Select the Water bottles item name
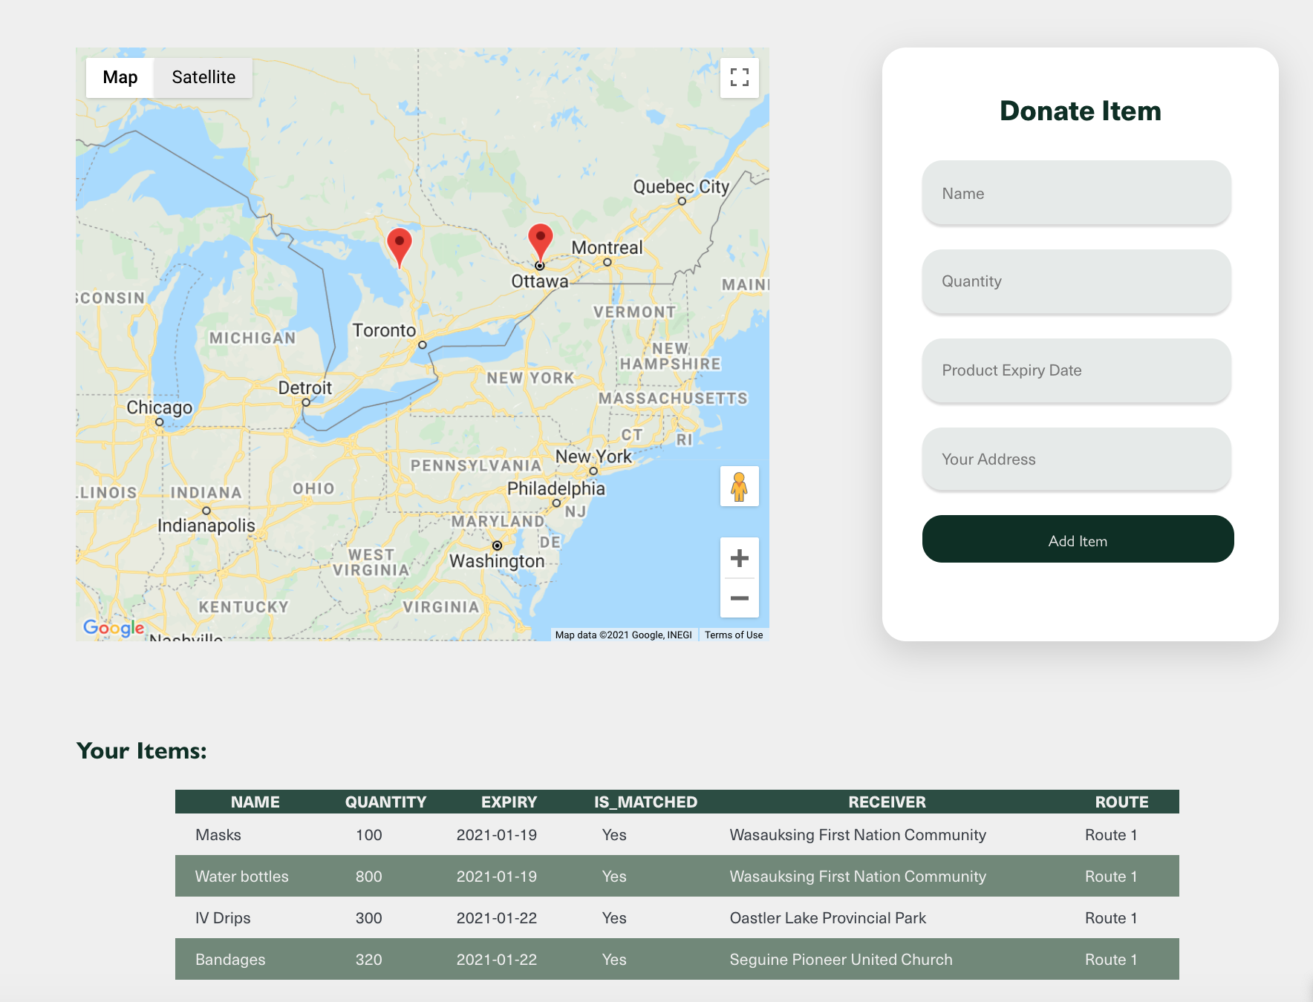This screenshot has width=1313, height=1002. pos(241,877)
